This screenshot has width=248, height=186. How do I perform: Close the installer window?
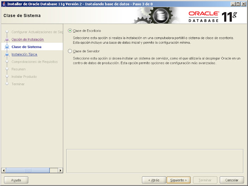[244, 4]
